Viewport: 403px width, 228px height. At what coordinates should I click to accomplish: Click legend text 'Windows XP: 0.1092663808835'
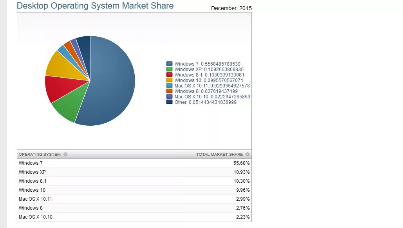pos(209,69)
